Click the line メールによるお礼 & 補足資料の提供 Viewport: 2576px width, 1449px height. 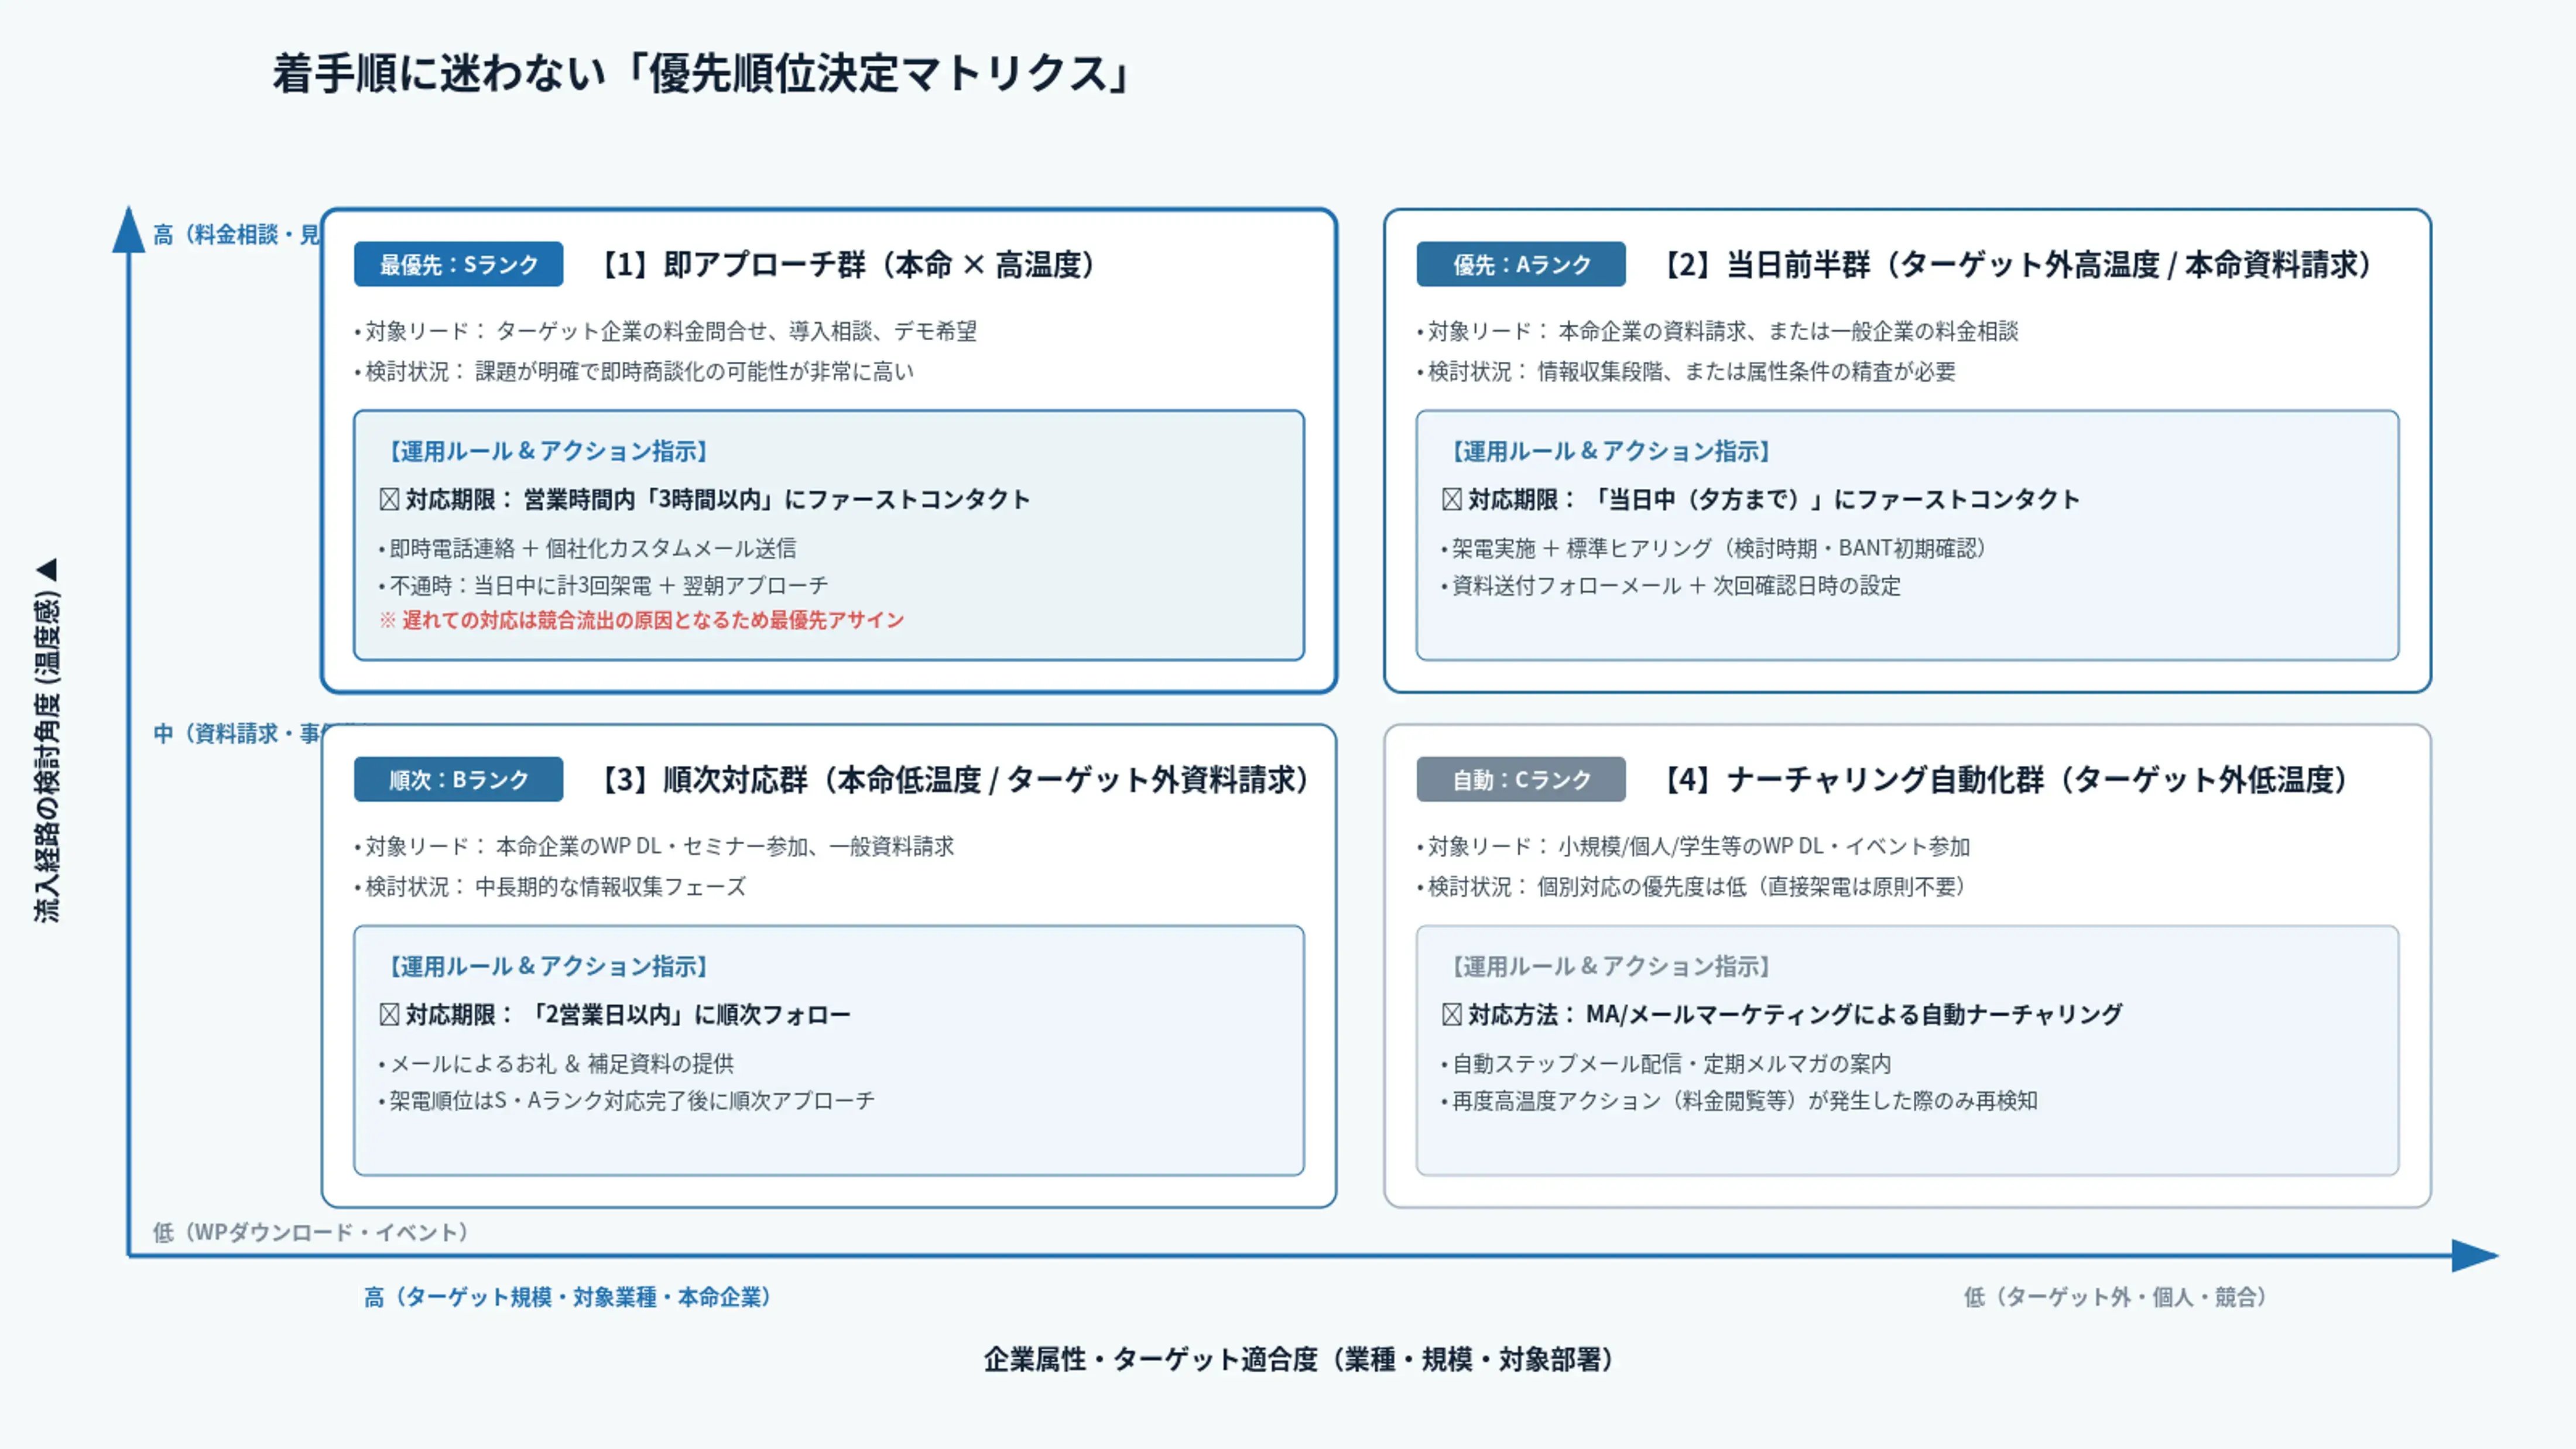(556, 1063)
